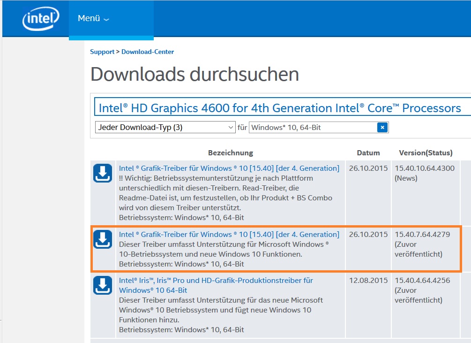The height and width of the screenshot is (343, 471).
Task: Click the Bezeichnung column header
Action: (x=231, y=152)
